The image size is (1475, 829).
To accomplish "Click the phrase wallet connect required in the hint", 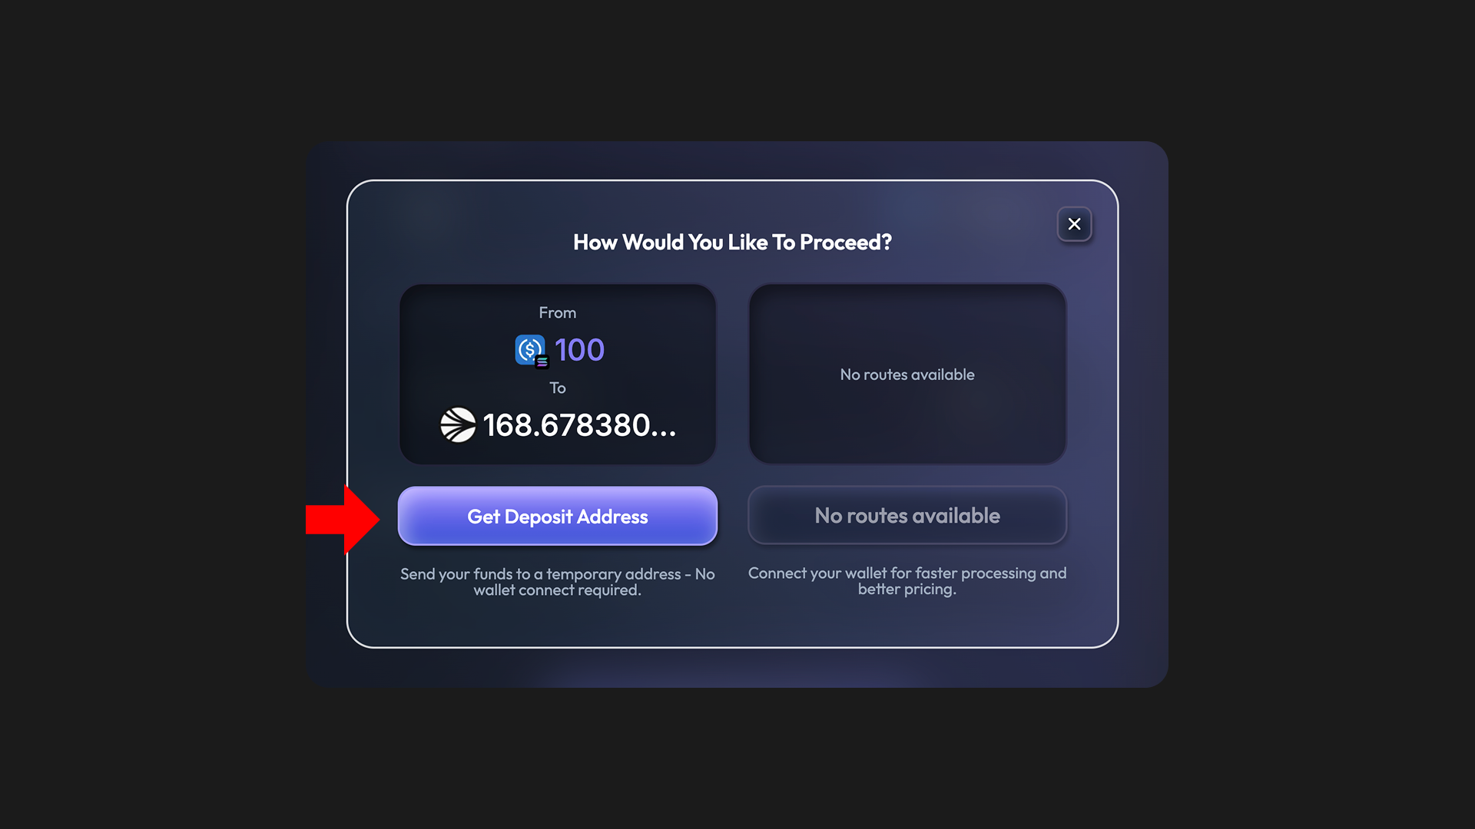I will [x=557, y=590].
